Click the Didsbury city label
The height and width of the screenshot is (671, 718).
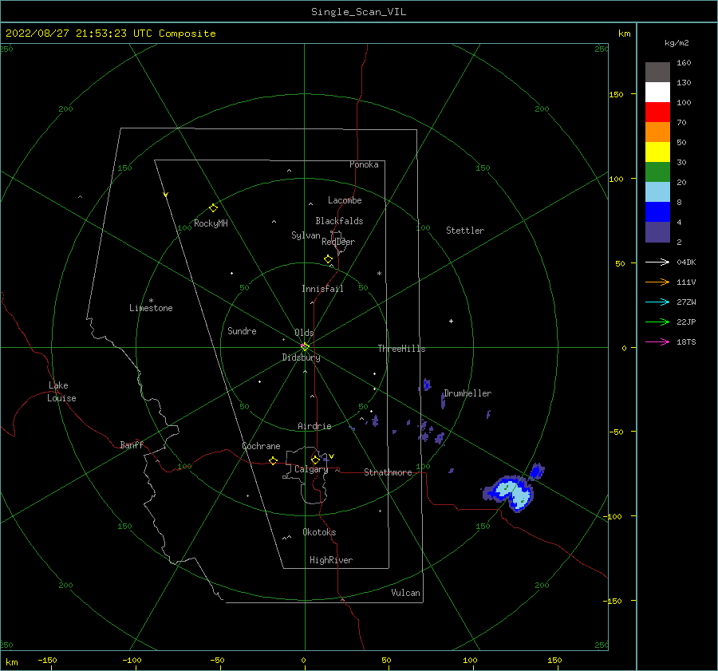coord(301,357)
